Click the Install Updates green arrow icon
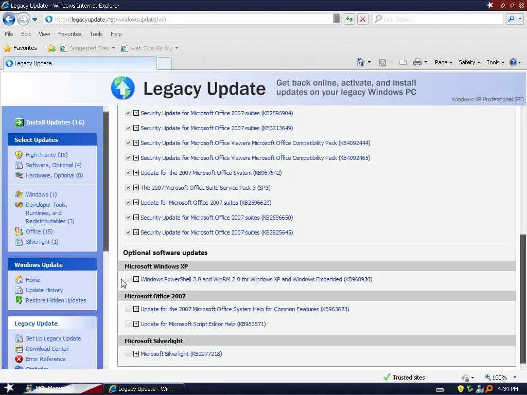Screen dimensions: 527x395 pos(19,122)
